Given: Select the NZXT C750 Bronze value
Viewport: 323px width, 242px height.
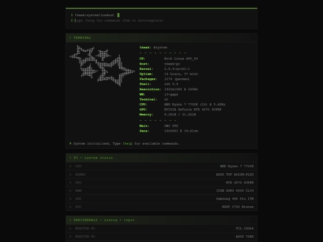Looking at the screenshot, I should pyautogui.click(x=237, y=207).
